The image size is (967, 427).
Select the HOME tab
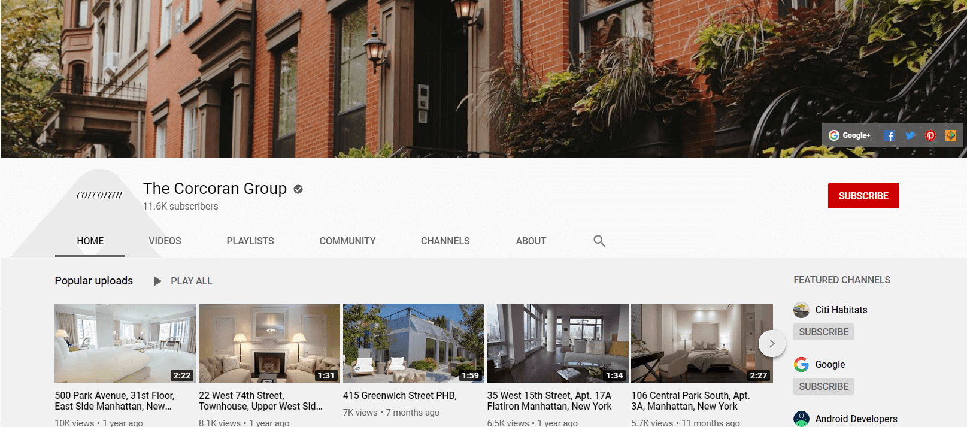point(90,241)
